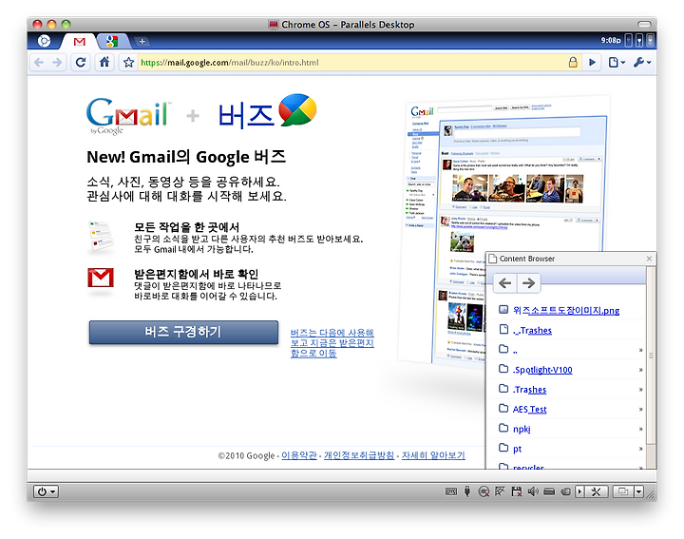Open the .Spotlight-V100 folder
The height and width of the screenshot is (539, 684).
click(542, 370)
